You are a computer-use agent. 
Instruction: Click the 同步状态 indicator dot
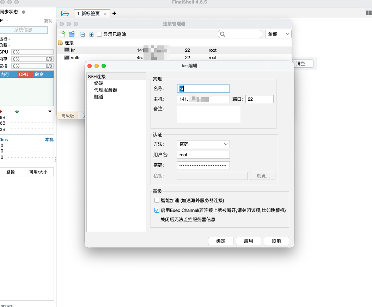(x=24, y=12)
